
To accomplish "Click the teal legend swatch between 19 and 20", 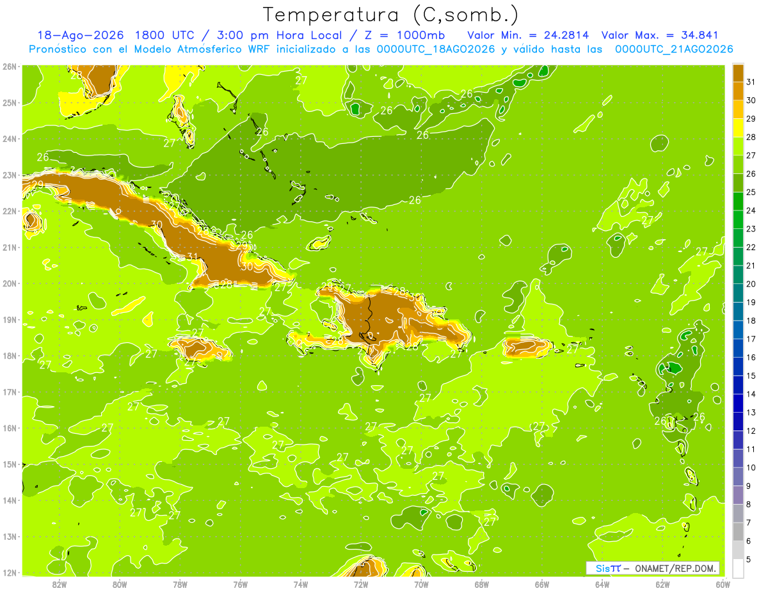I will pos(738,293).
